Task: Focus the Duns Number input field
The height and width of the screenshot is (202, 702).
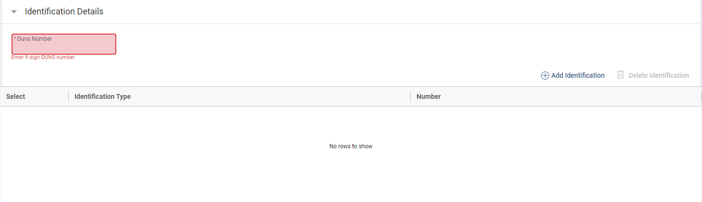Action: [x=64, y=47]
